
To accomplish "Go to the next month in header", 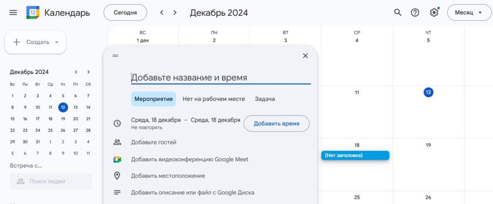I will [x=175, y=13].
